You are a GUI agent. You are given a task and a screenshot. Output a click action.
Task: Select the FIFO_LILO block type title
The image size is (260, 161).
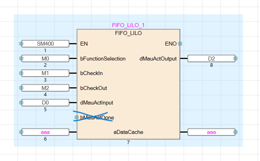[x=128, y=33]
